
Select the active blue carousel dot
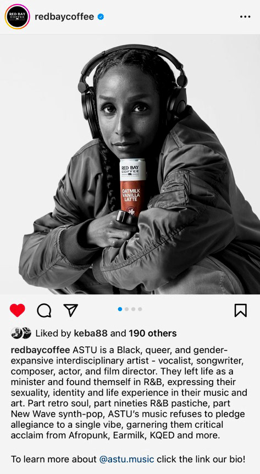click(x=120, y=309)
